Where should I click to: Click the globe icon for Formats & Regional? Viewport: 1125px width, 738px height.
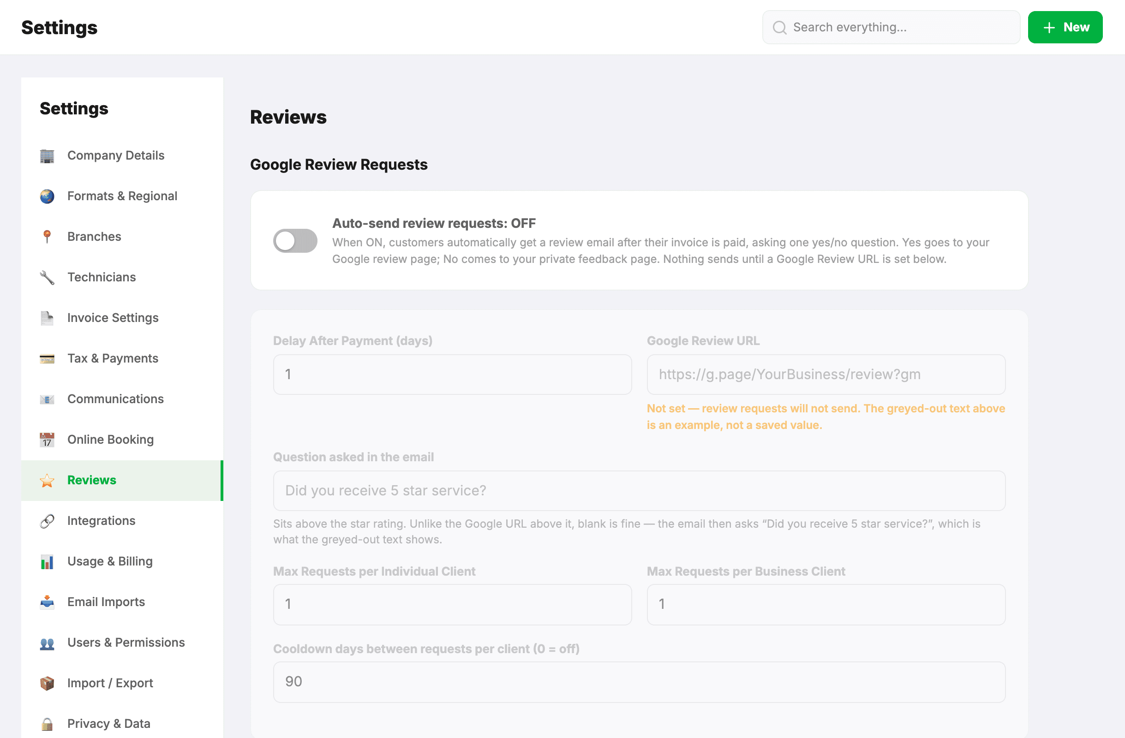tap(47, 196)
